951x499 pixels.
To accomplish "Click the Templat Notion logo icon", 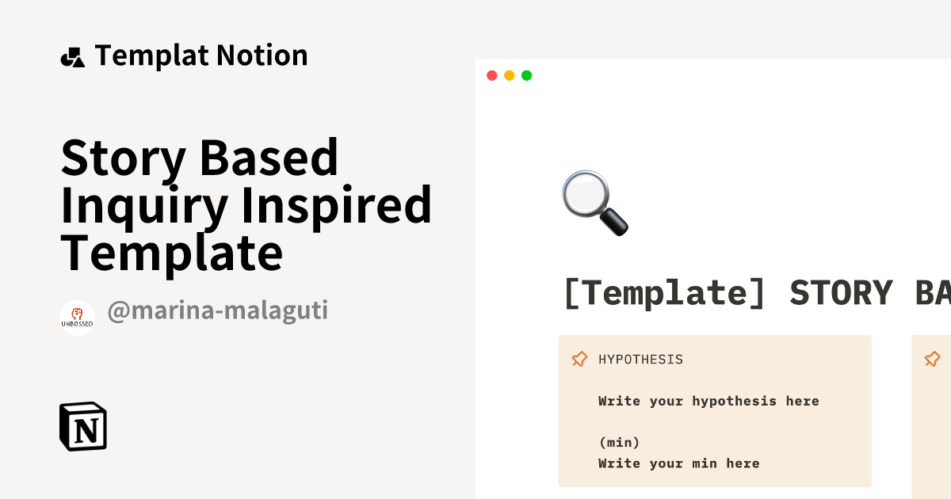I will coord(74,55).
